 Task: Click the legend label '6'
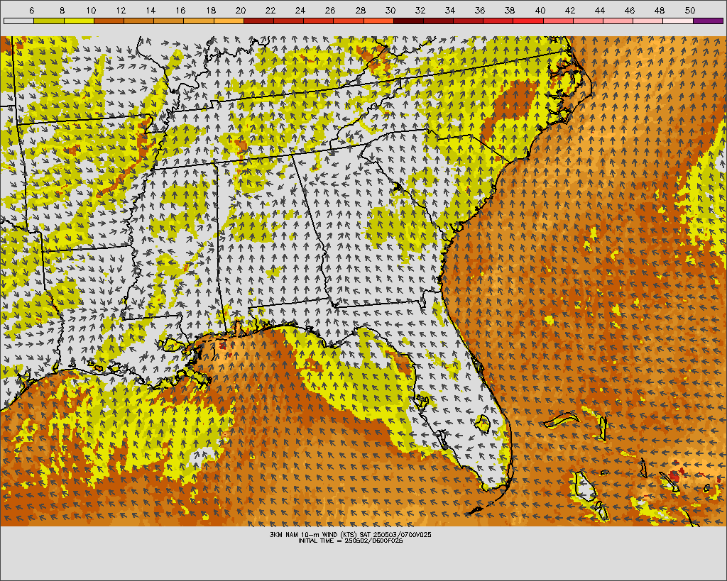pyautogui.click(x=31, y=10)
